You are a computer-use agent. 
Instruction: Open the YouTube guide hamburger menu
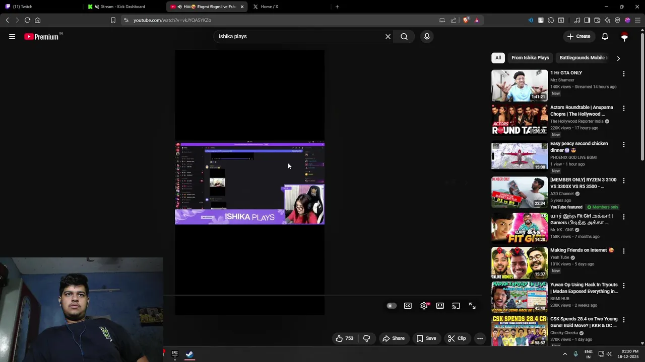[12, 36]
